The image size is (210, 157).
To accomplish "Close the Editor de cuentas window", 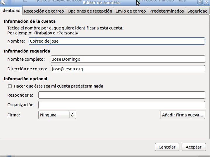I will point(206,2).
